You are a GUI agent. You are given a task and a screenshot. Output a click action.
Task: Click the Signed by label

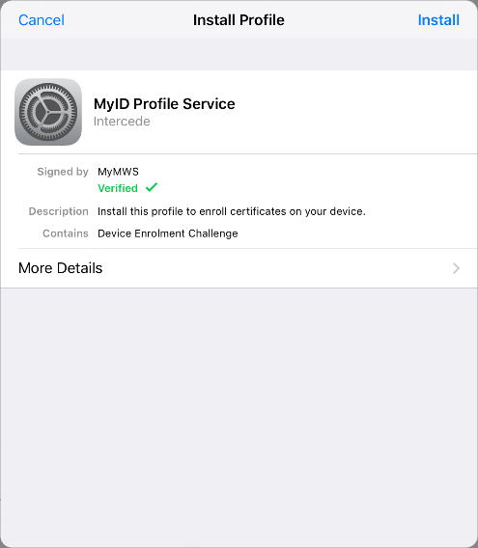(63, 172)
